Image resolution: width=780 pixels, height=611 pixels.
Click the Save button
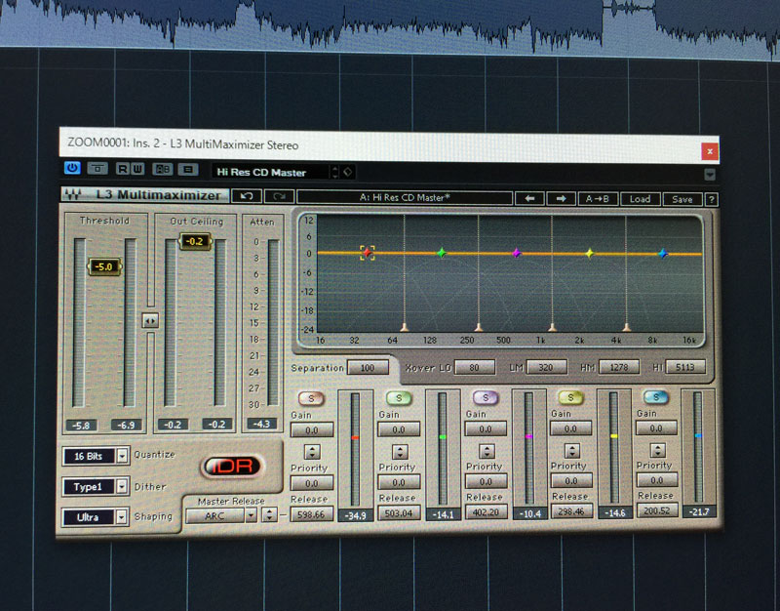tap(682, 200)
